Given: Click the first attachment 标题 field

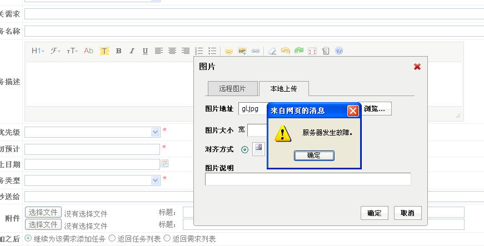Looking at the screenshot, I should click(323, 212).
